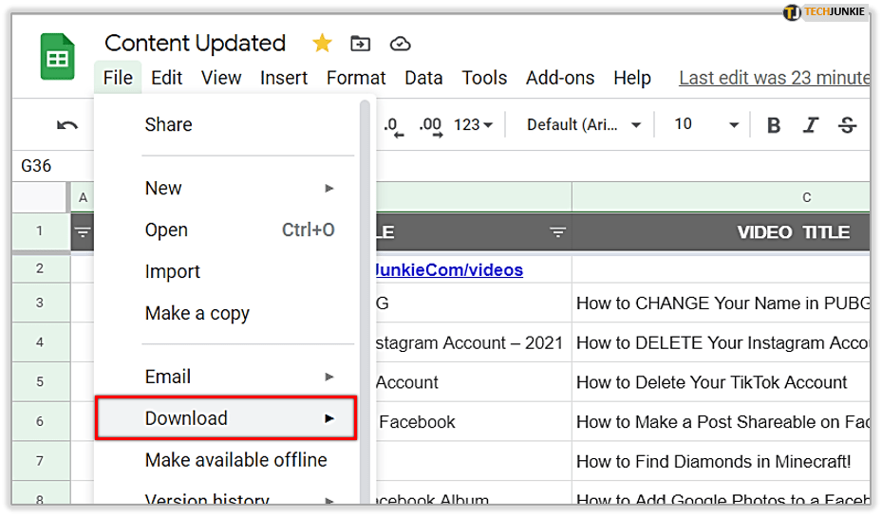
Task: Open the font size 10 dropdown
Action: pos(705,125)
